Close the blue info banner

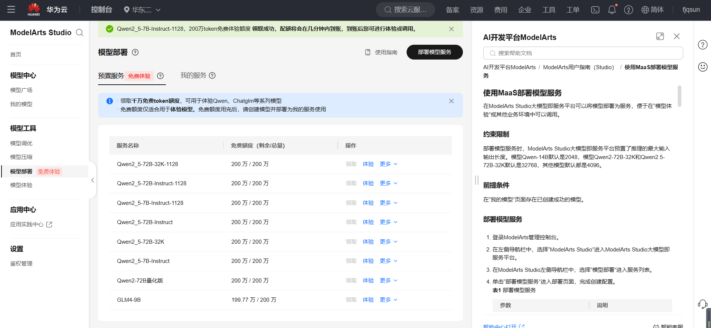click(451, 101)
